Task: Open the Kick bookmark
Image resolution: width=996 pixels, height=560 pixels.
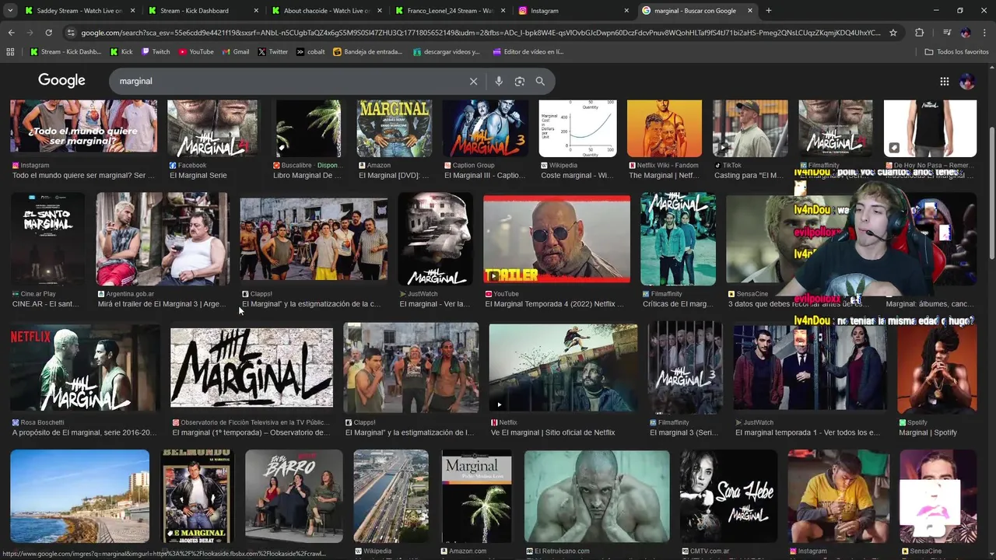Action: coord(121,52)
